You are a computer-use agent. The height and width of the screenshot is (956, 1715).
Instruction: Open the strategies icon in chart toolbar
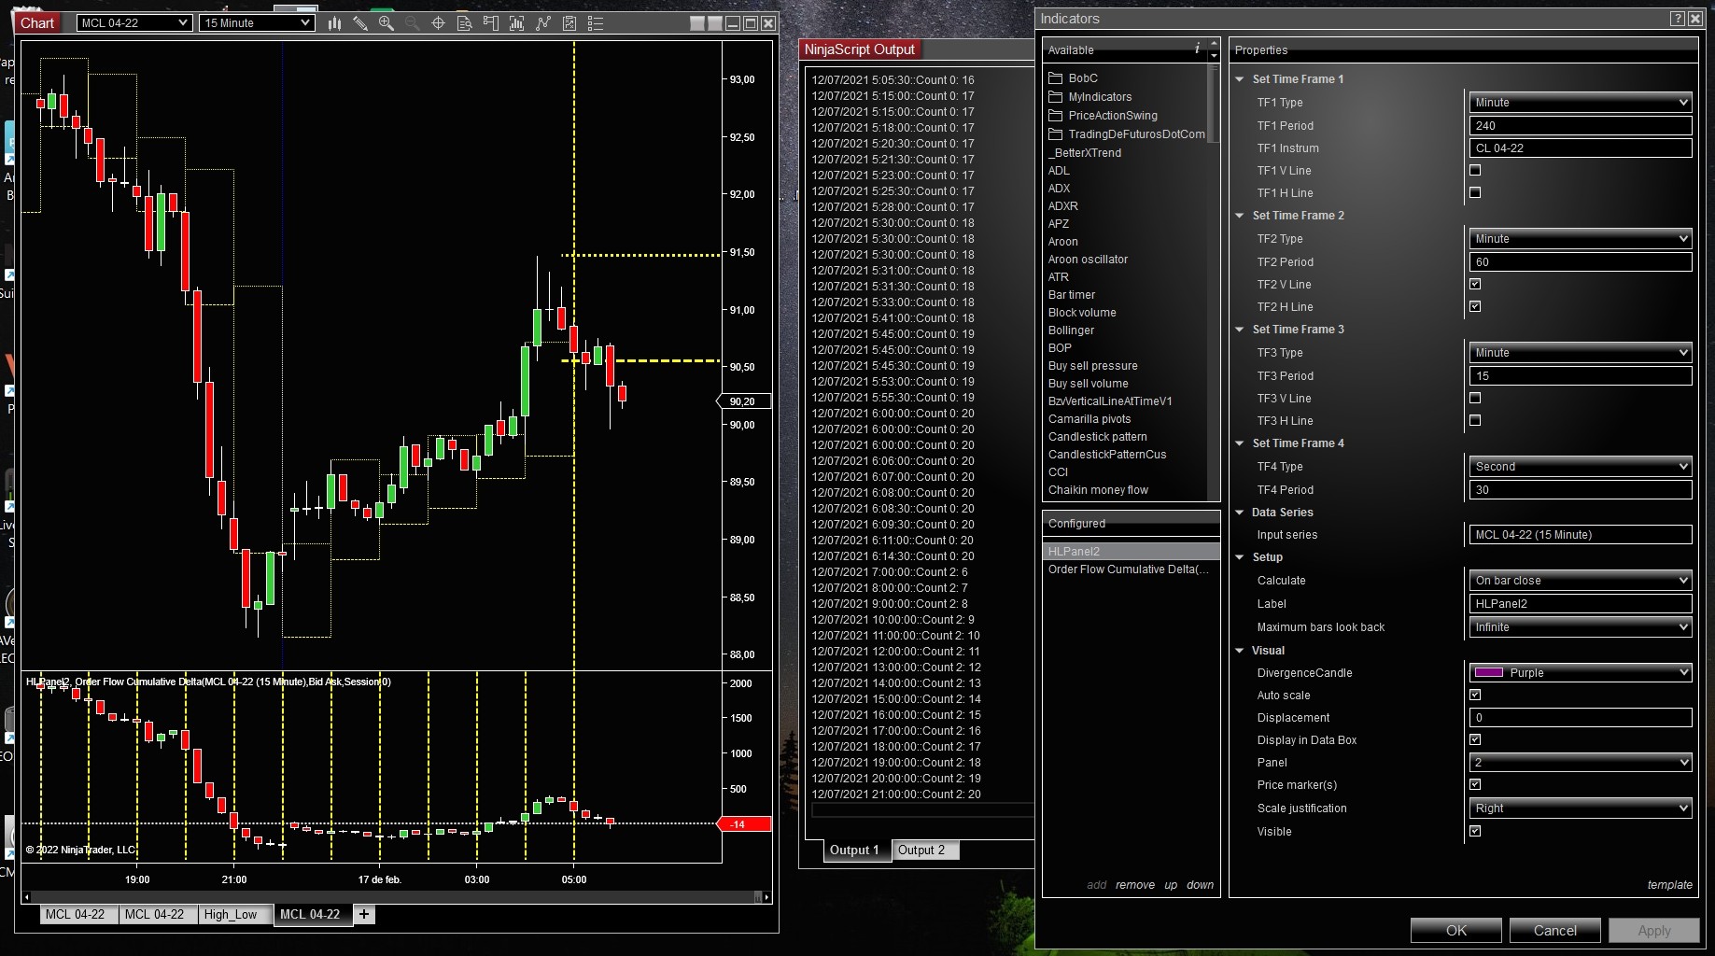click(569, 23)
